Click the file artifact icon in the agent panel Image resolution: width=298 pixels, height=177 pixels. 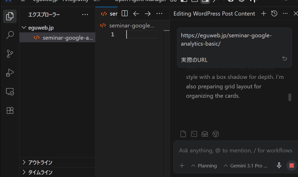pyautogui.click(x=183, y=134)
